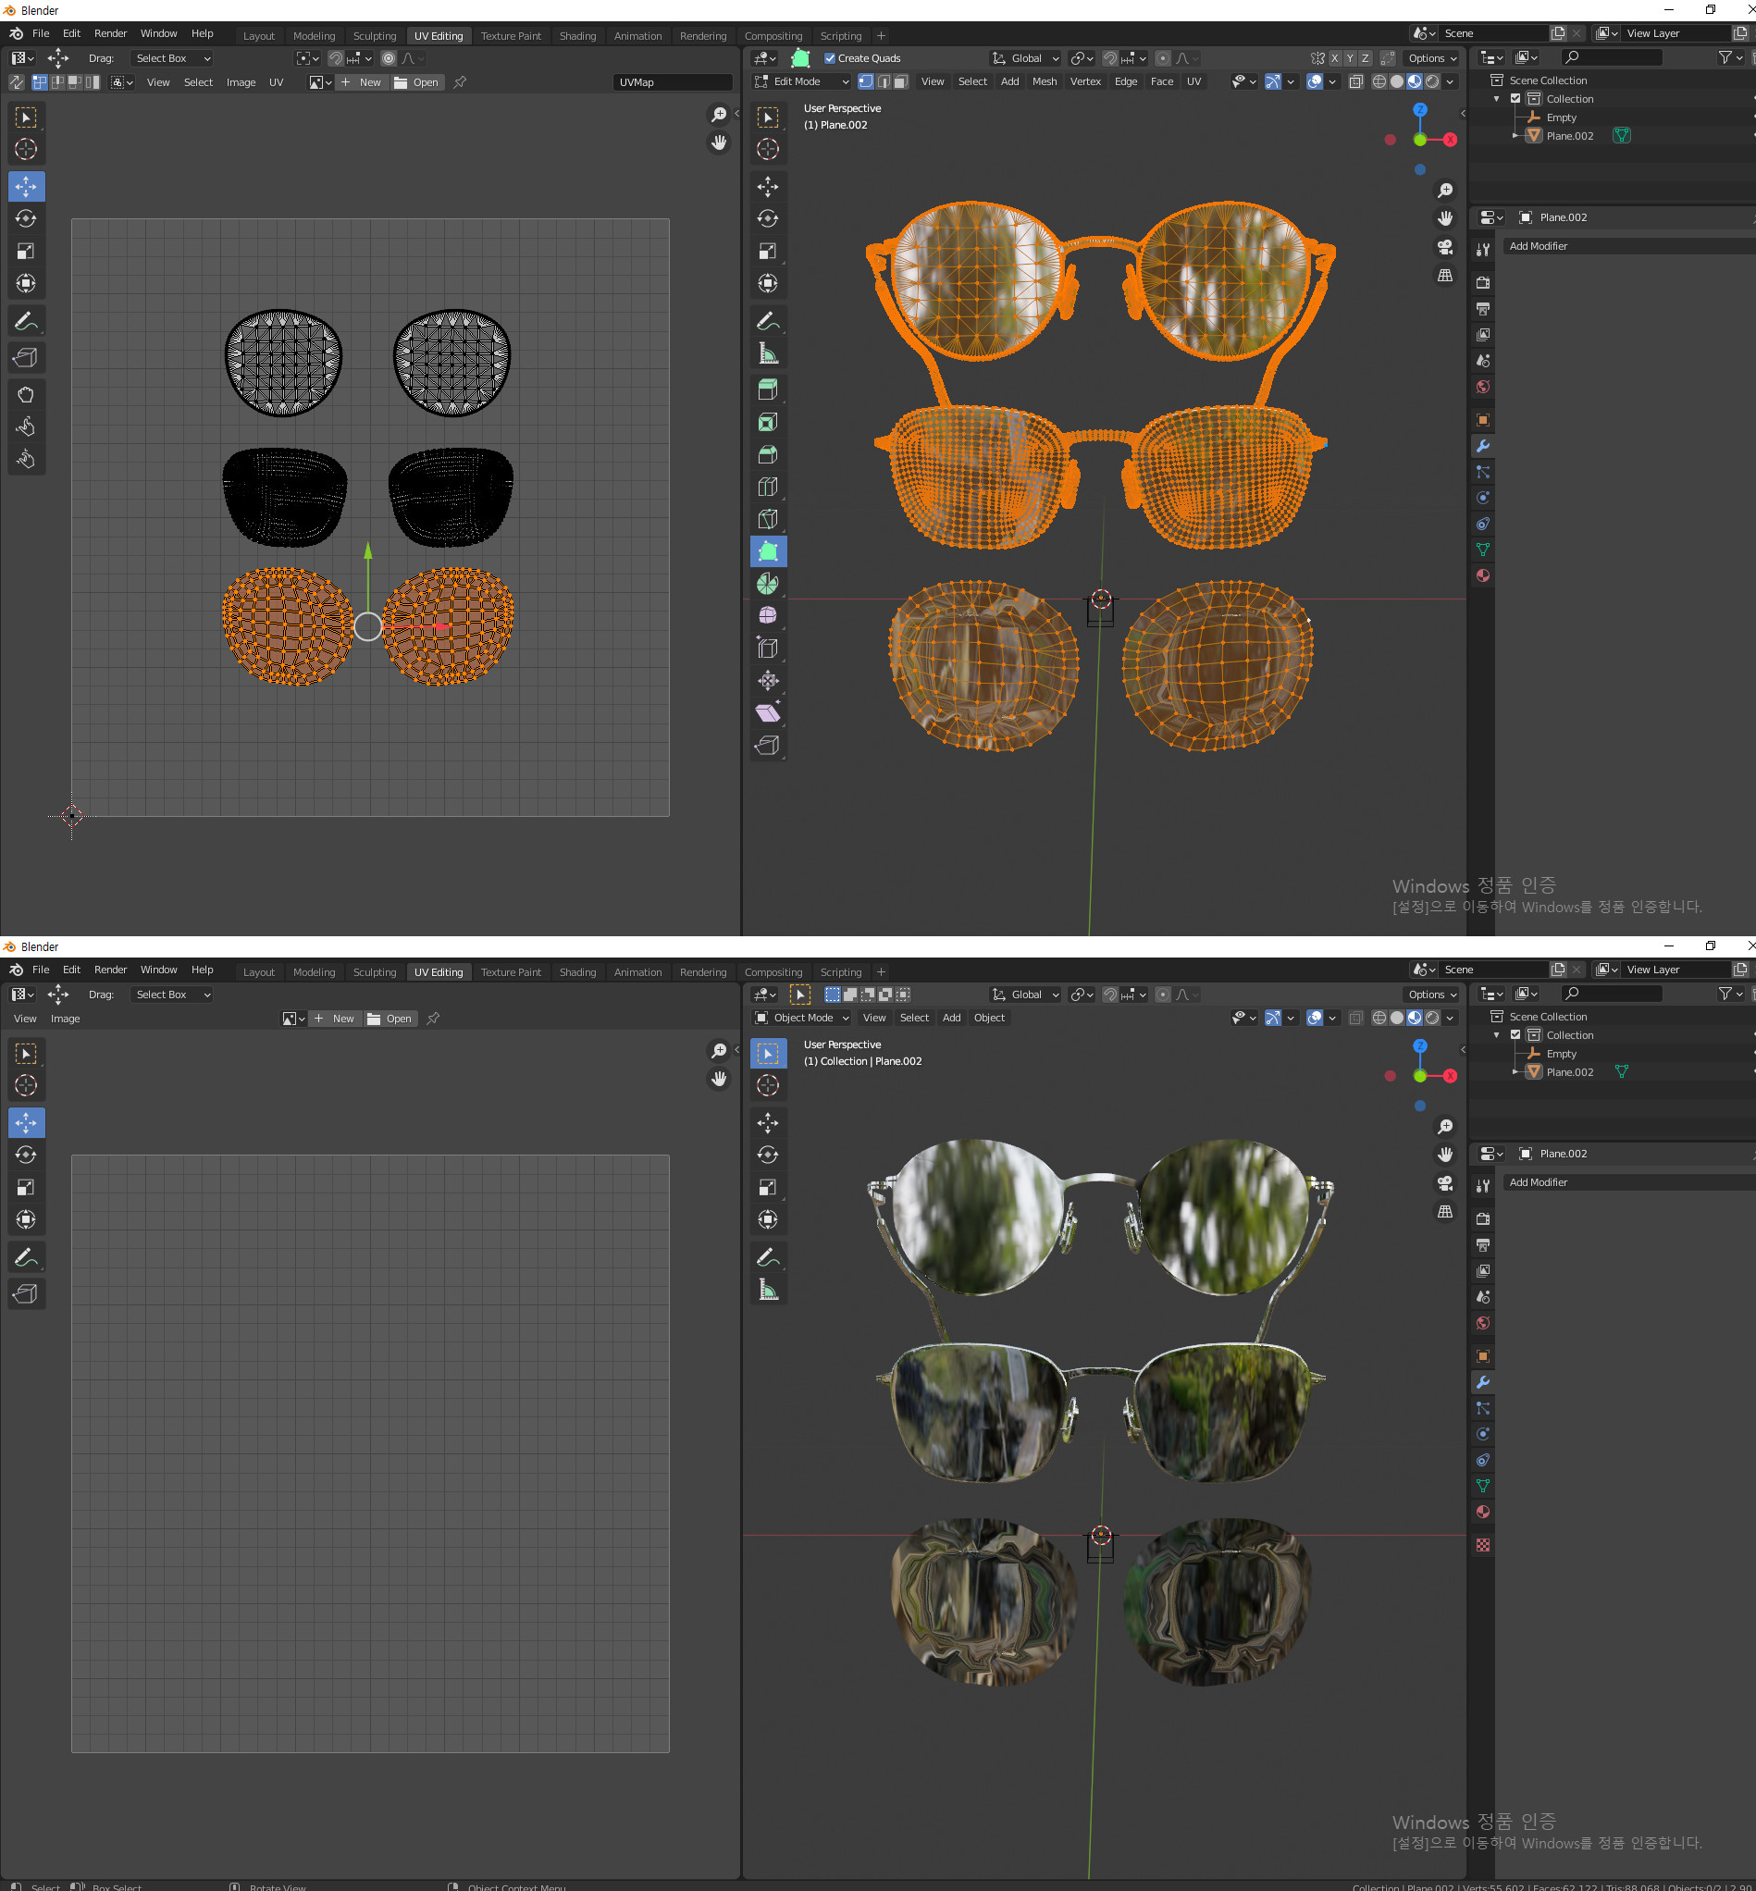
Task: Select Rotate tool in top UV editor toolbar
Action: click(x=26, y=218)
